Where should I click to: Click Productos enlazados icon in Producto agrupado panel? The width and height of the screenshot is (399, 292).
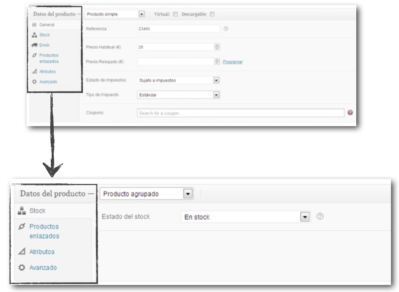22,227
